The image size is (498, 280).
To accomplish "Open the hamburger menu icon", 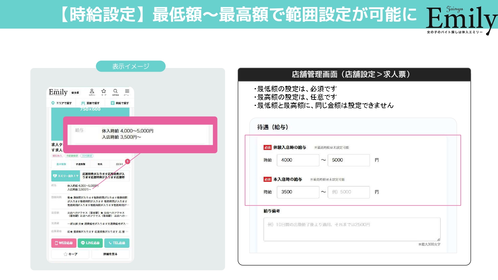I will click(127, 91).
